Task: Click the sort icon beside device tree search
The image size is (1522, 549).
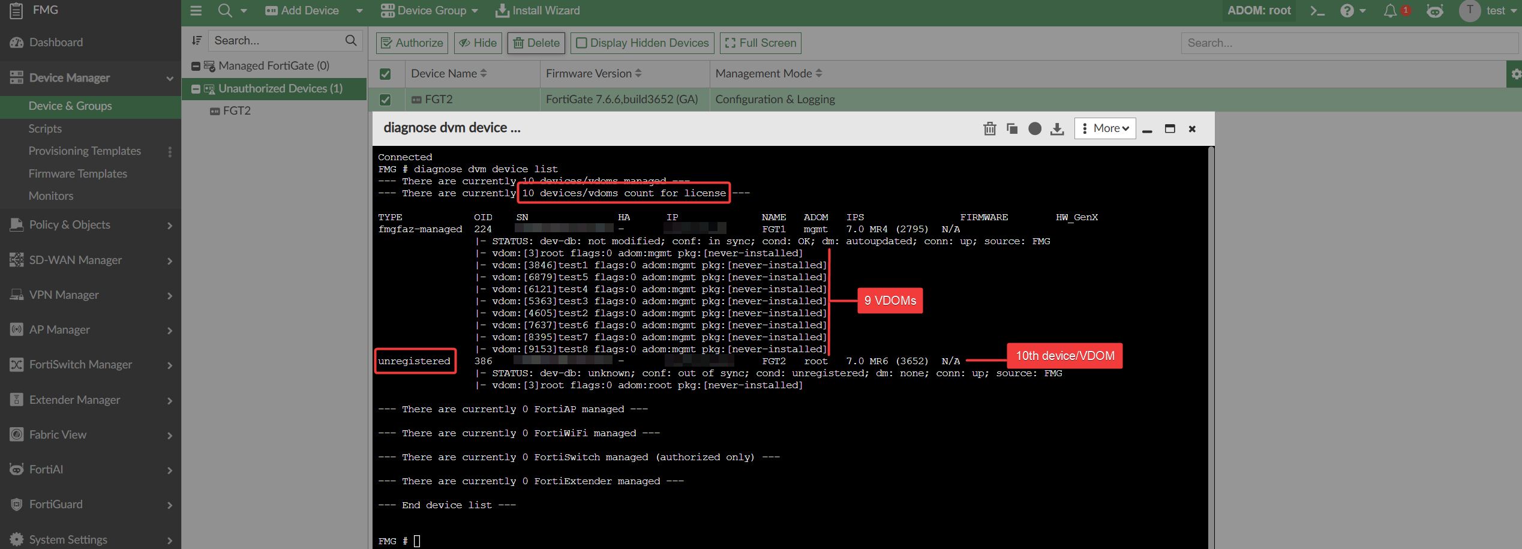Action: (x=196, y=41)
